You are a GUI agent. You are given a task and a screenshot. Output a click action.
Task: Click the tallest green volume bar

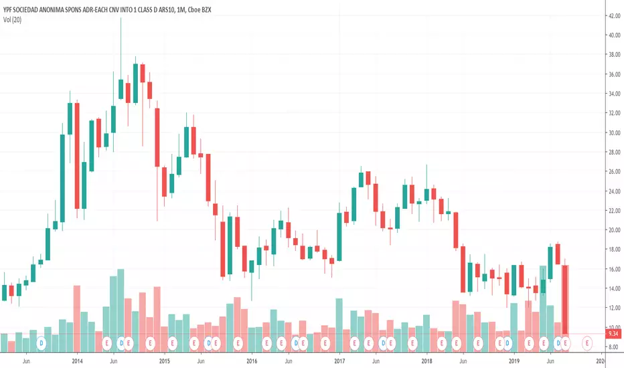(121, 310)
